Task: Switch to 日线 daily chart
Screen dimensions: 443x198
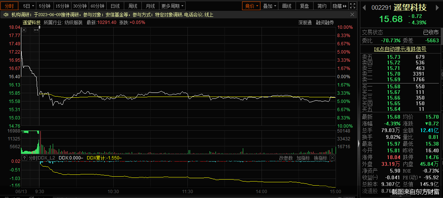Action: tap(115, 6)
